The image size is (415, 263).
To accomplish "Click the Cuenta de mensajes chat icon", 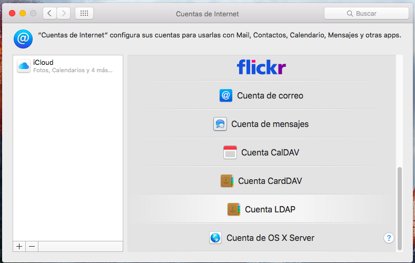I will [x=220, y=124].
